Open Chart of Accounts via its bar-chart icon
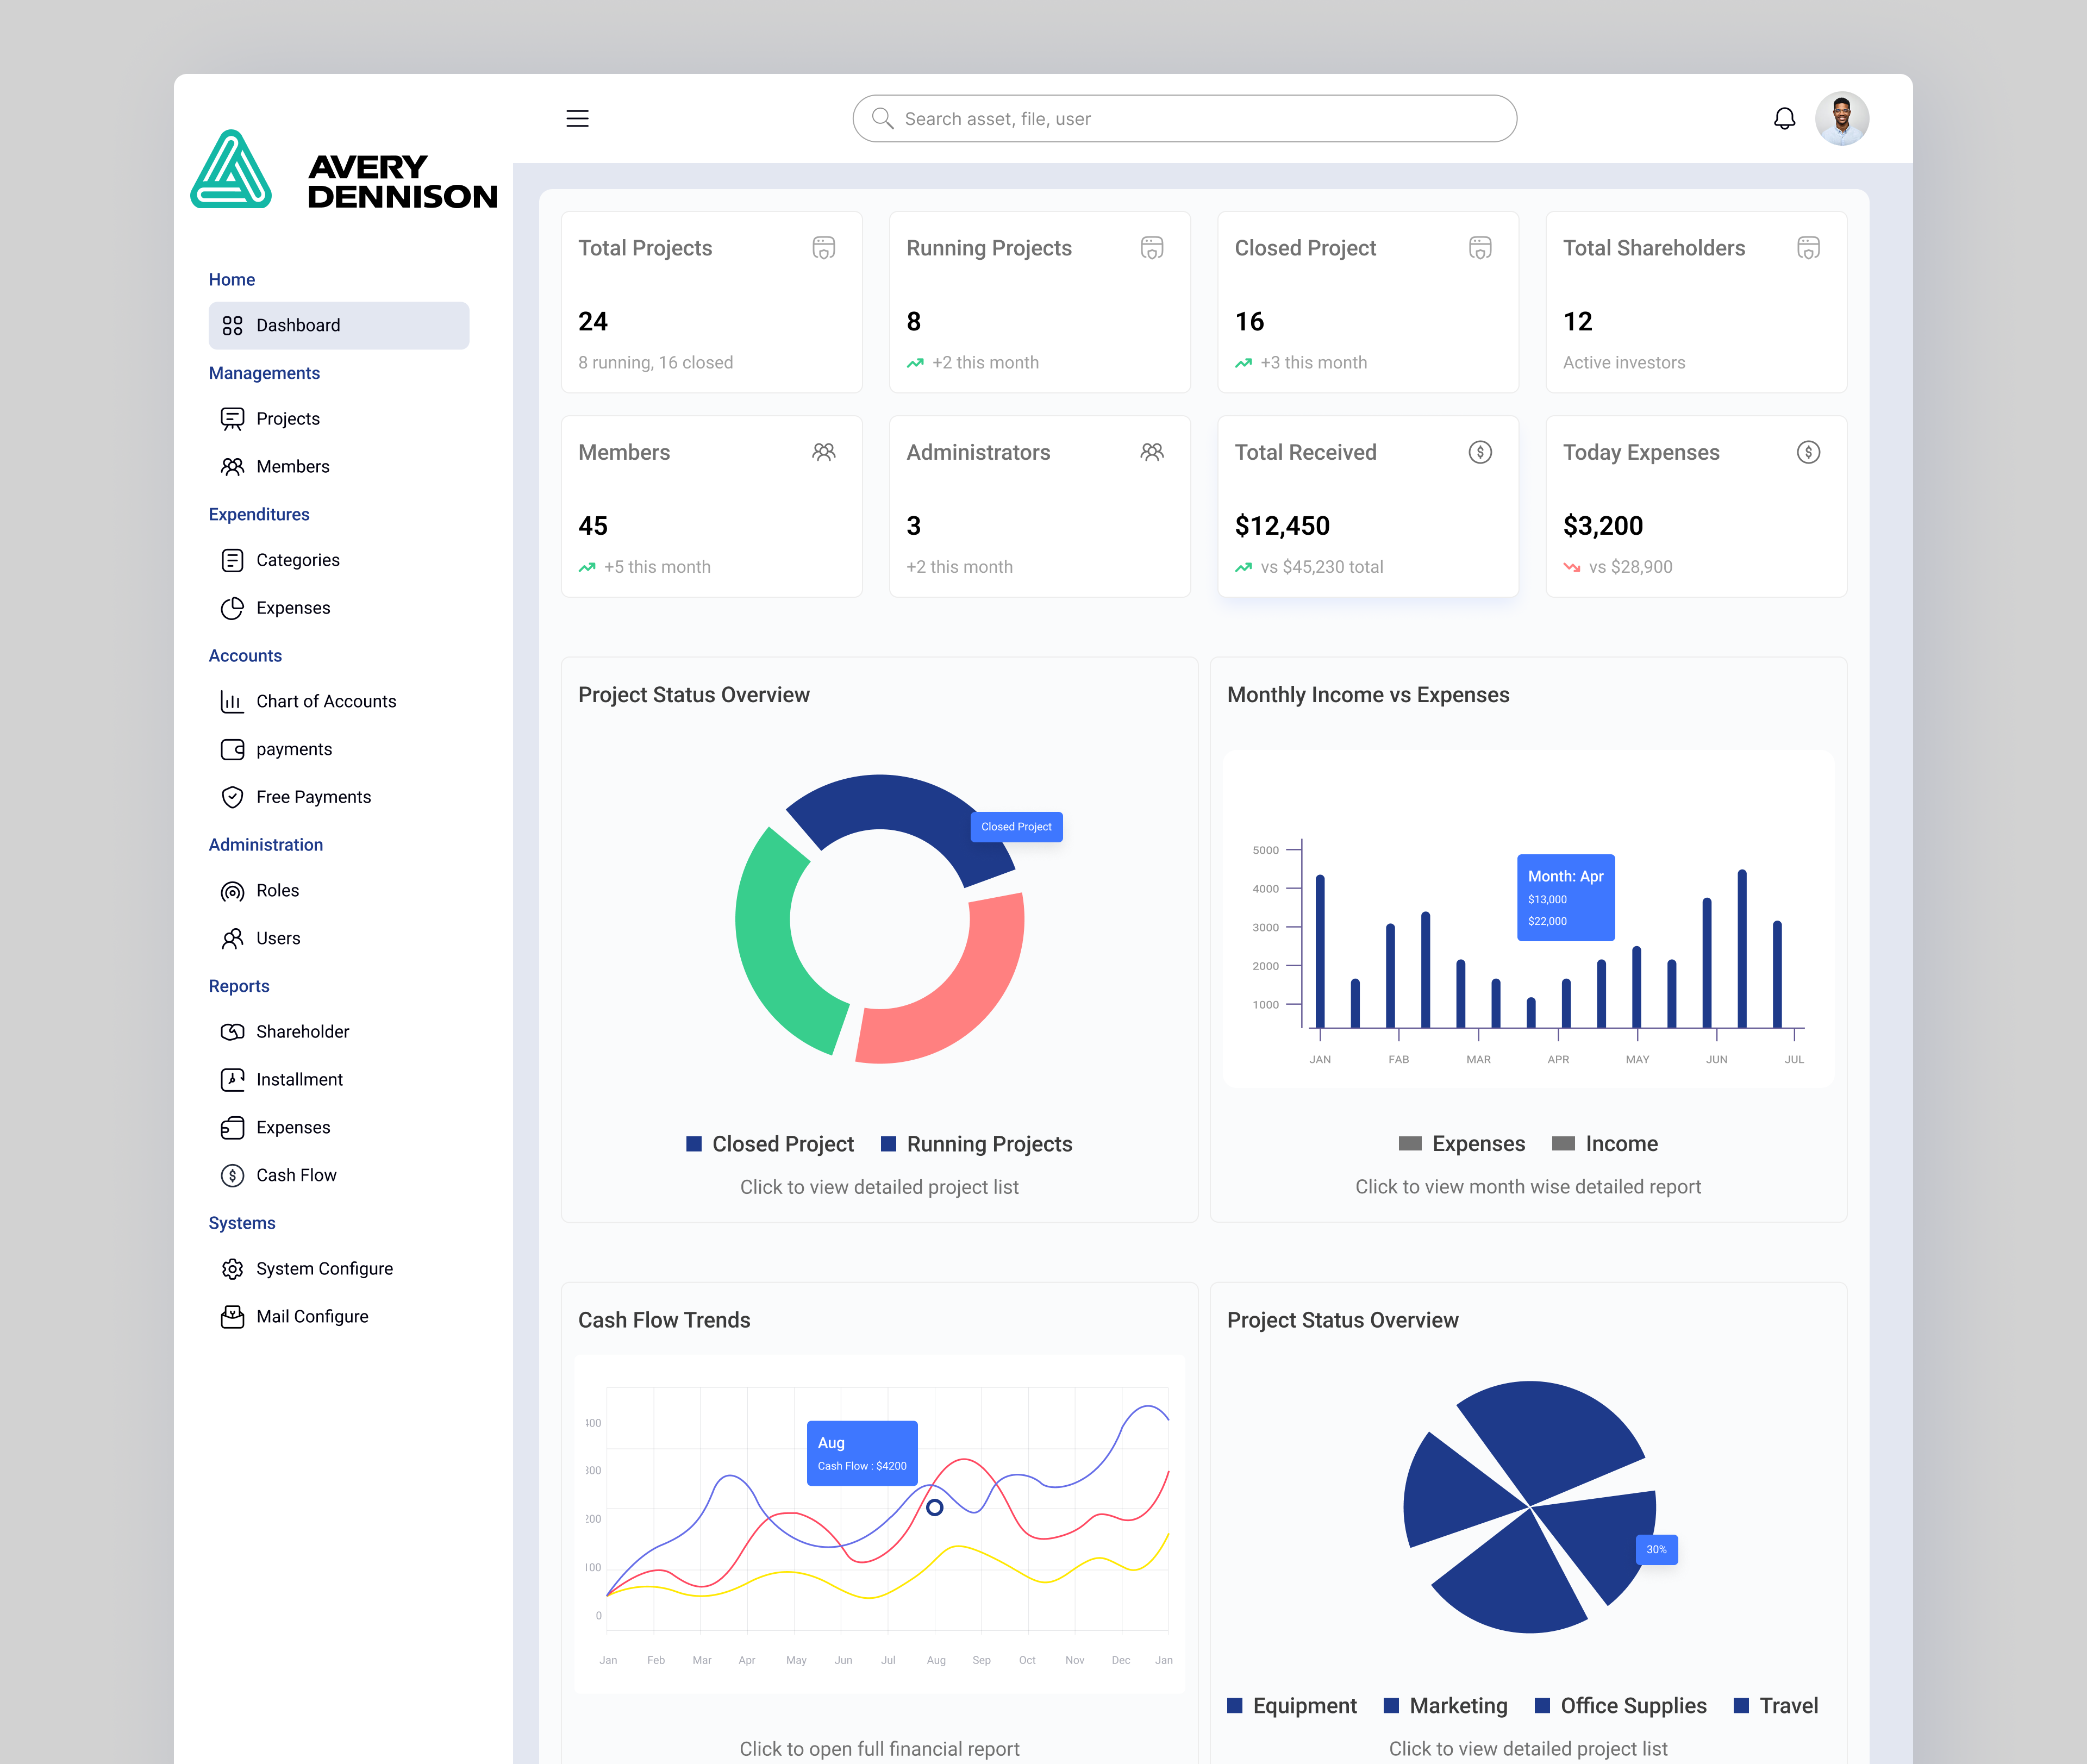The width and height of the screenshot is (2087, 1764). pos(232,701)
